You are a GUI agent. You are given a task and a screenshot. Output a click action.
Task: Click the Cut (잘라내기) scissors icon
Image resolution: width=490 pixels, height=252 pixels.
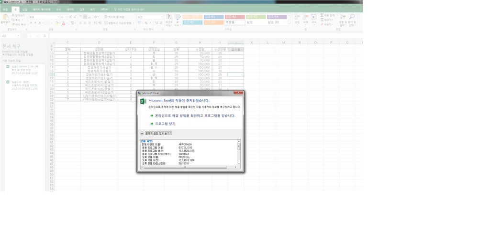tap(13, 15)
